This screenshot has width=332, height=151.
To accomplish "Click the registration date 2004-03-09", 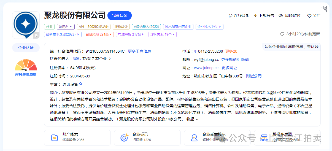I will 80,76.
